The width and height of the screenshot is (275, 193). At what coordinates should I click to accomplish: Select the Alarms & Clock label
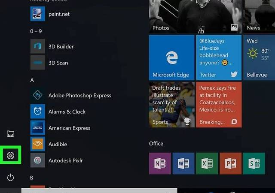[67, 112]
